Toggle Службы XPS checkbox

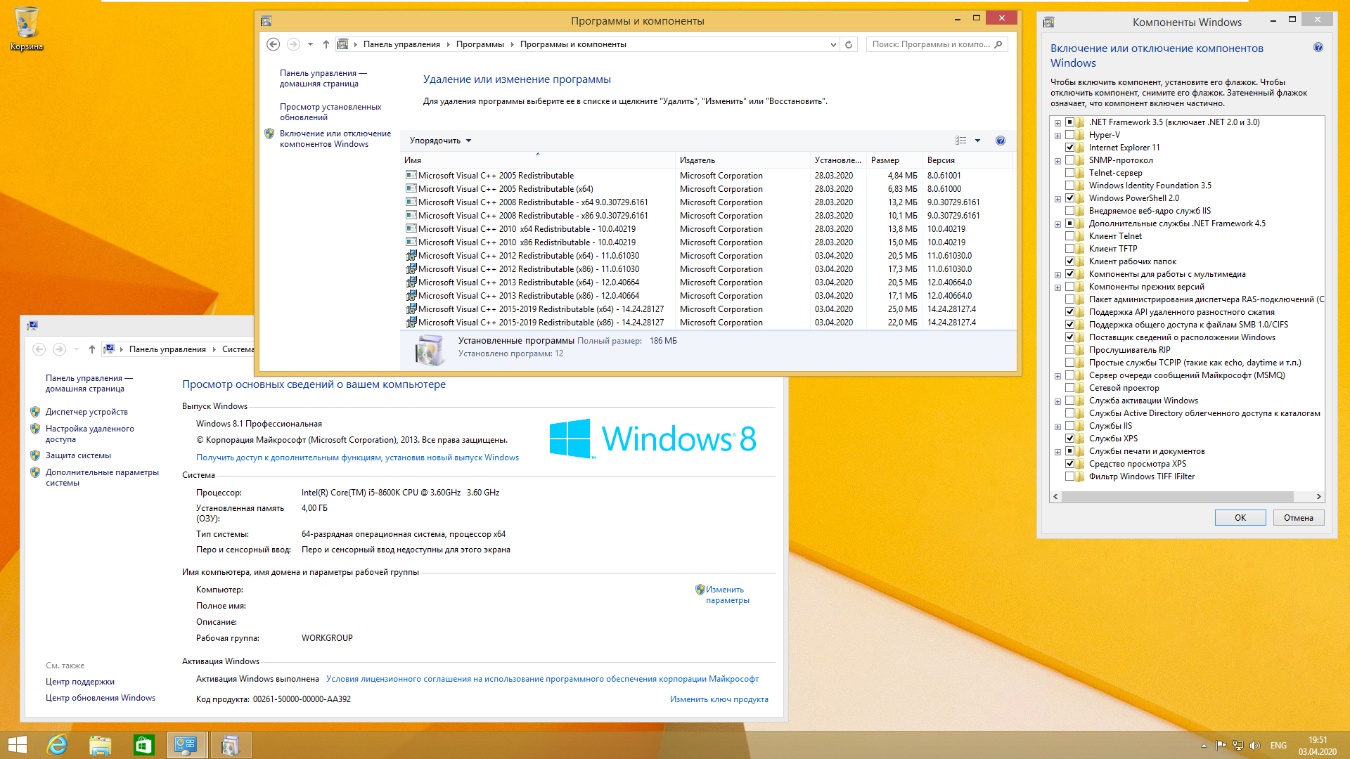point(1069,439)
